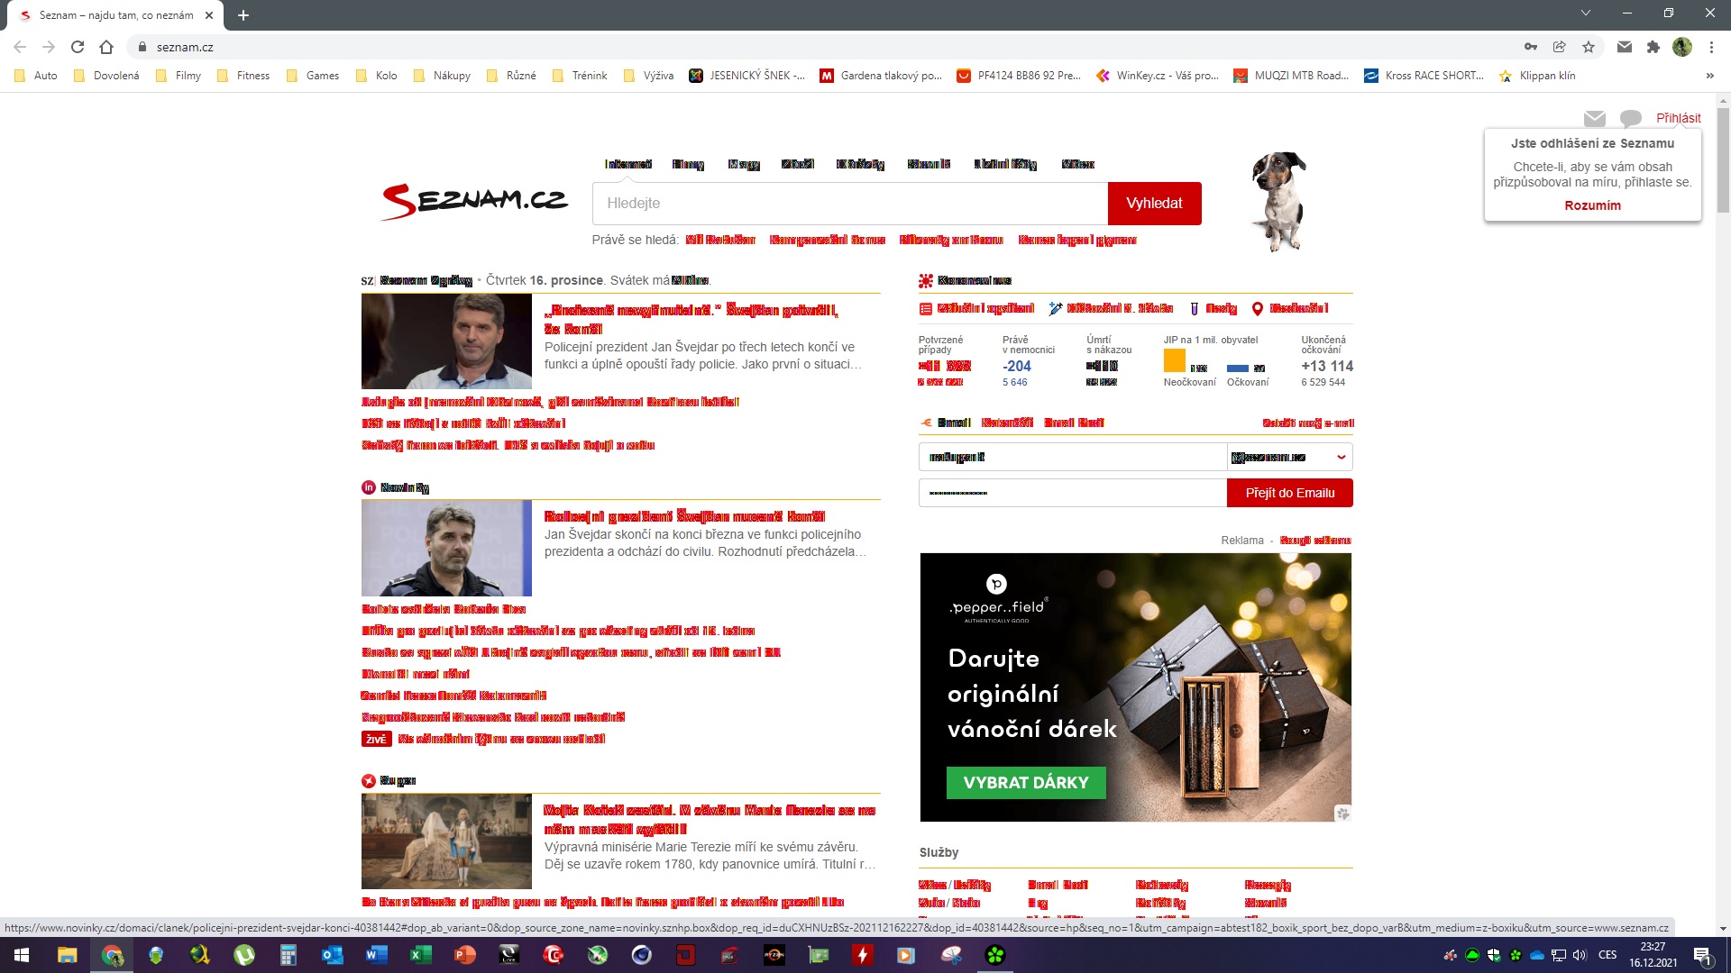The width and height of the screenshot is (1731, 973).
Task: Show hidden bookmarks with double chevron
Action: (x=1709, y=76)
